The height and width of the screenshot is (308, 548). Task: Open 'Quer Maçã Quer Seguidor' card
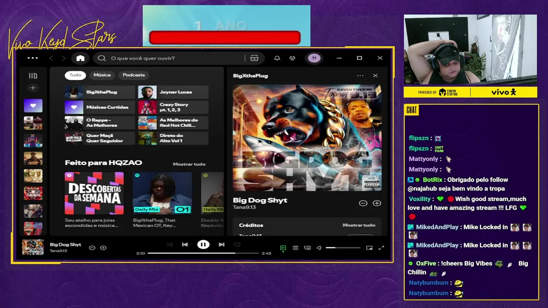[x=100, y=138]
